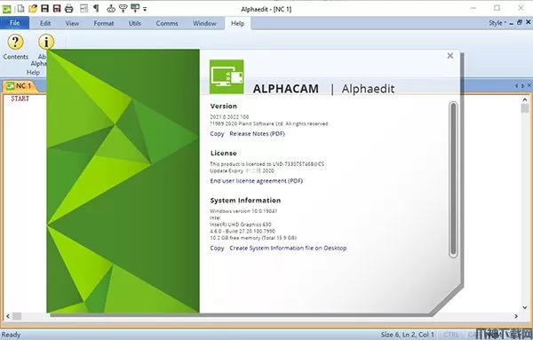Click the Ready status bar text
This screenshot has height=340, width=533.
12,335
